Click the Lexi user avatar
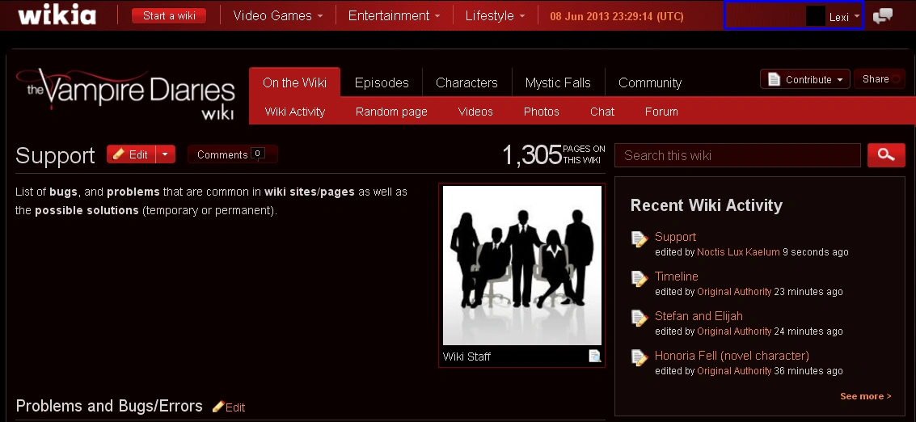Screen dimensions: 916x422 815,16
